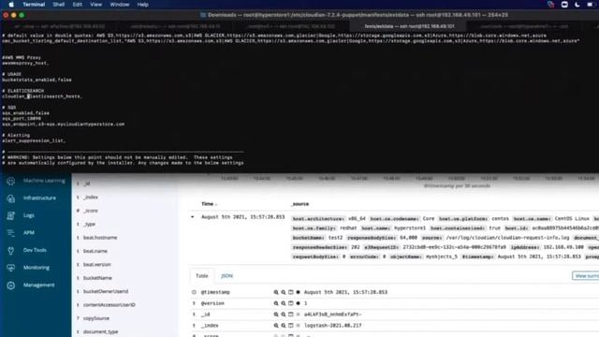Open the Dev Tools sidebar link
599x337 pixels.
pyautogui.click(x=35, y=250)
